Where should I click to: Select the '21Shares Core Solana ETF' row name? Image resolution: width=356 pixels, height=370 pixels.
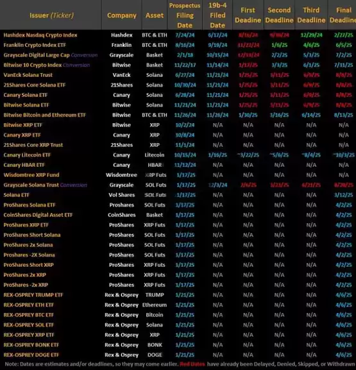pos(35,85)
